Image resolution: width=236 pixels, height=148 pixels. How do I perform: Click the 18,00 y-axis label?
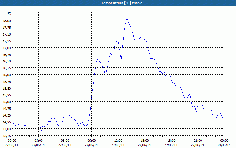[x=7, y=21]
